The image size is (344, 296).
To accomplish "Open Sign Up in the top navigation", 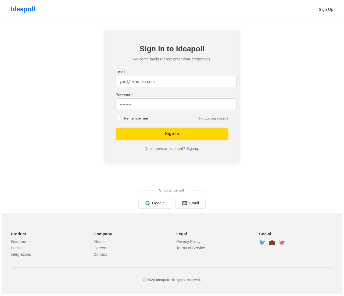I will [326, 9].
